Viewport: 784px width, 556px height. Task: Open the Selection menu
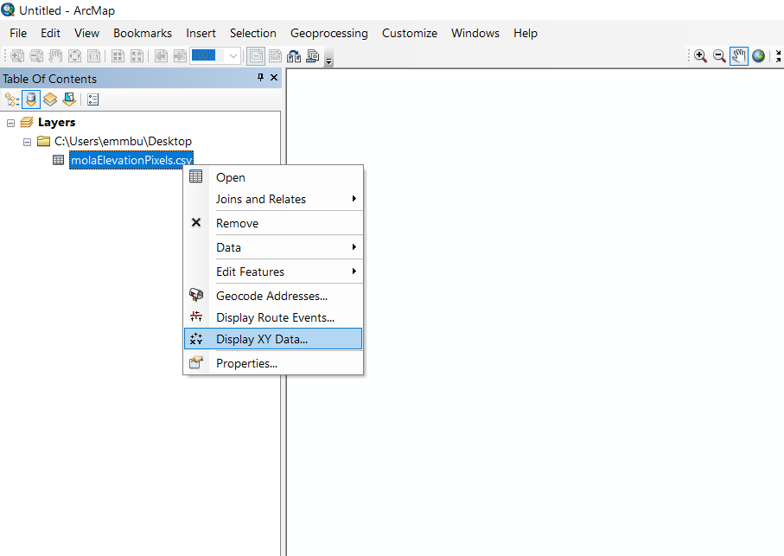(253, 33)
